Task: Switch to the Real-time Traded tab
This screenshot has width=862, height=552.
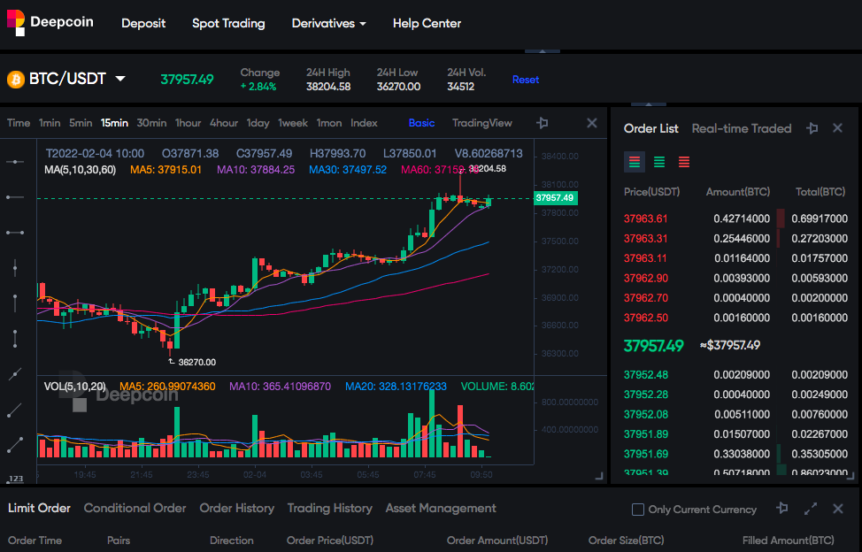Action: coord(741,128)
